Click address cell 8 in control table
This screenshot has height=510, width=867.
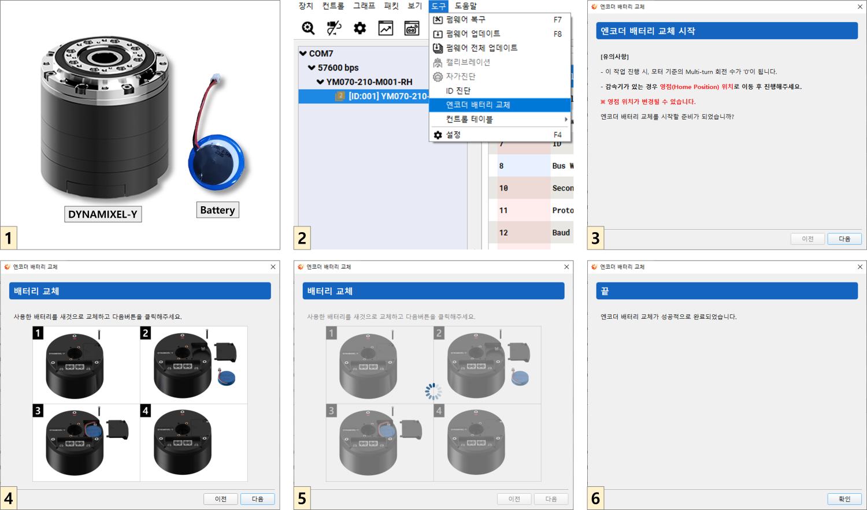tap(524, 166)
